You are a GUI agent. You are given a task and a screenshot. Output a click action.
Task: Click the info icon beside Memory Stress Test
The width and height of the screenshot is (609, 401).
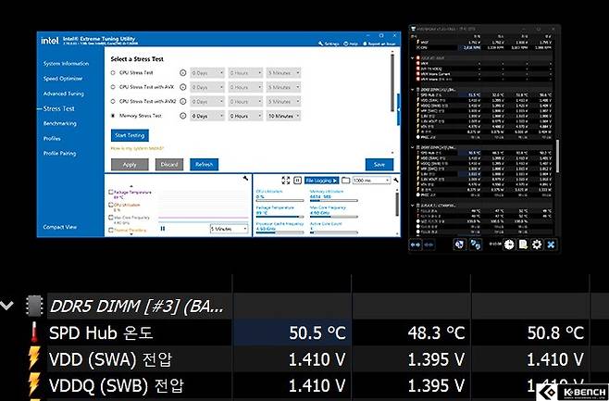182,117
